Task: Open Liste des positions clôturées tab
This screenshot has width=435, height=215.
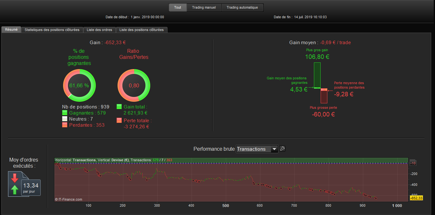Action: (142, 30)
